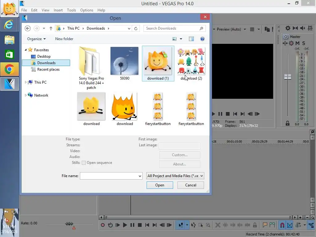
Task: Open the Options menu
Action: pos(87,10)
